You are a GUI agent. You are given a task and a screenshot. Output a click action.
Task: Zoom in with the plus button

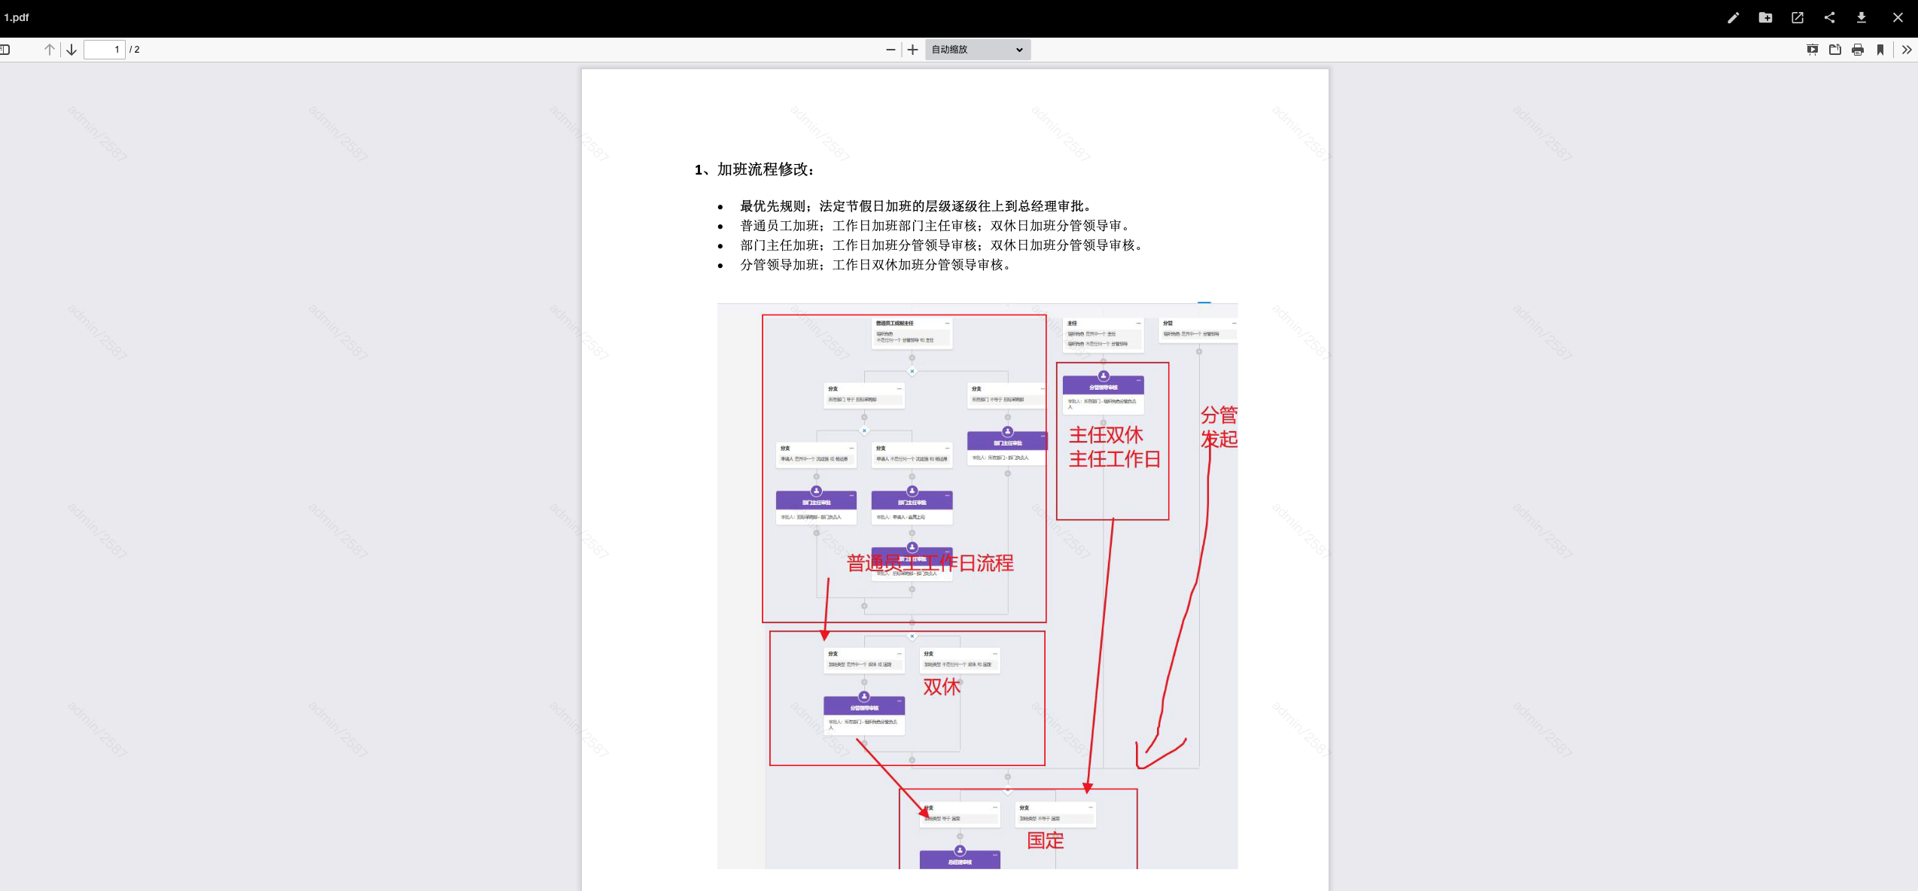912,50
